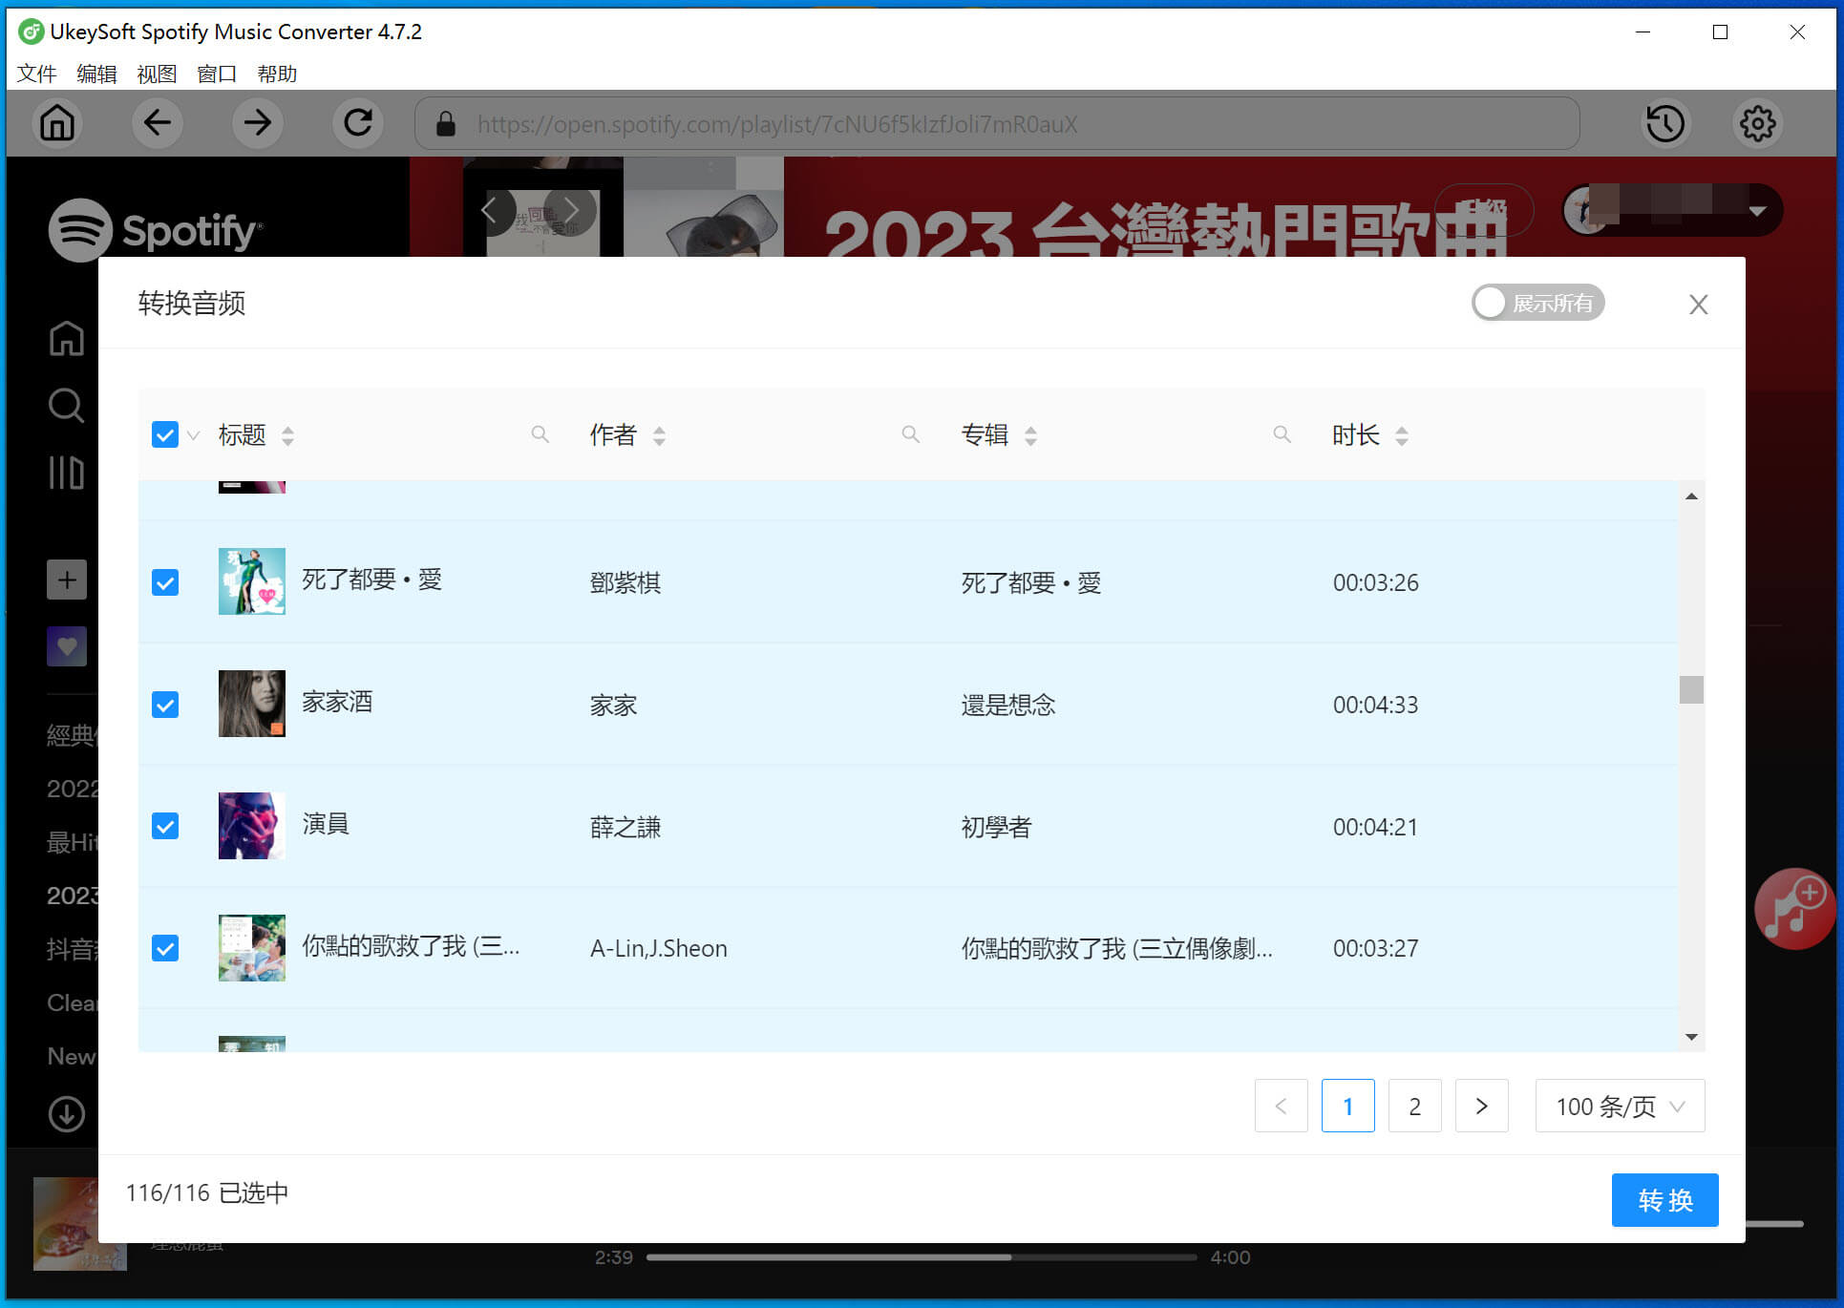Reload the page with the refresh icon
This screenshot has height=1308, width=1844.
pos(358,123)
